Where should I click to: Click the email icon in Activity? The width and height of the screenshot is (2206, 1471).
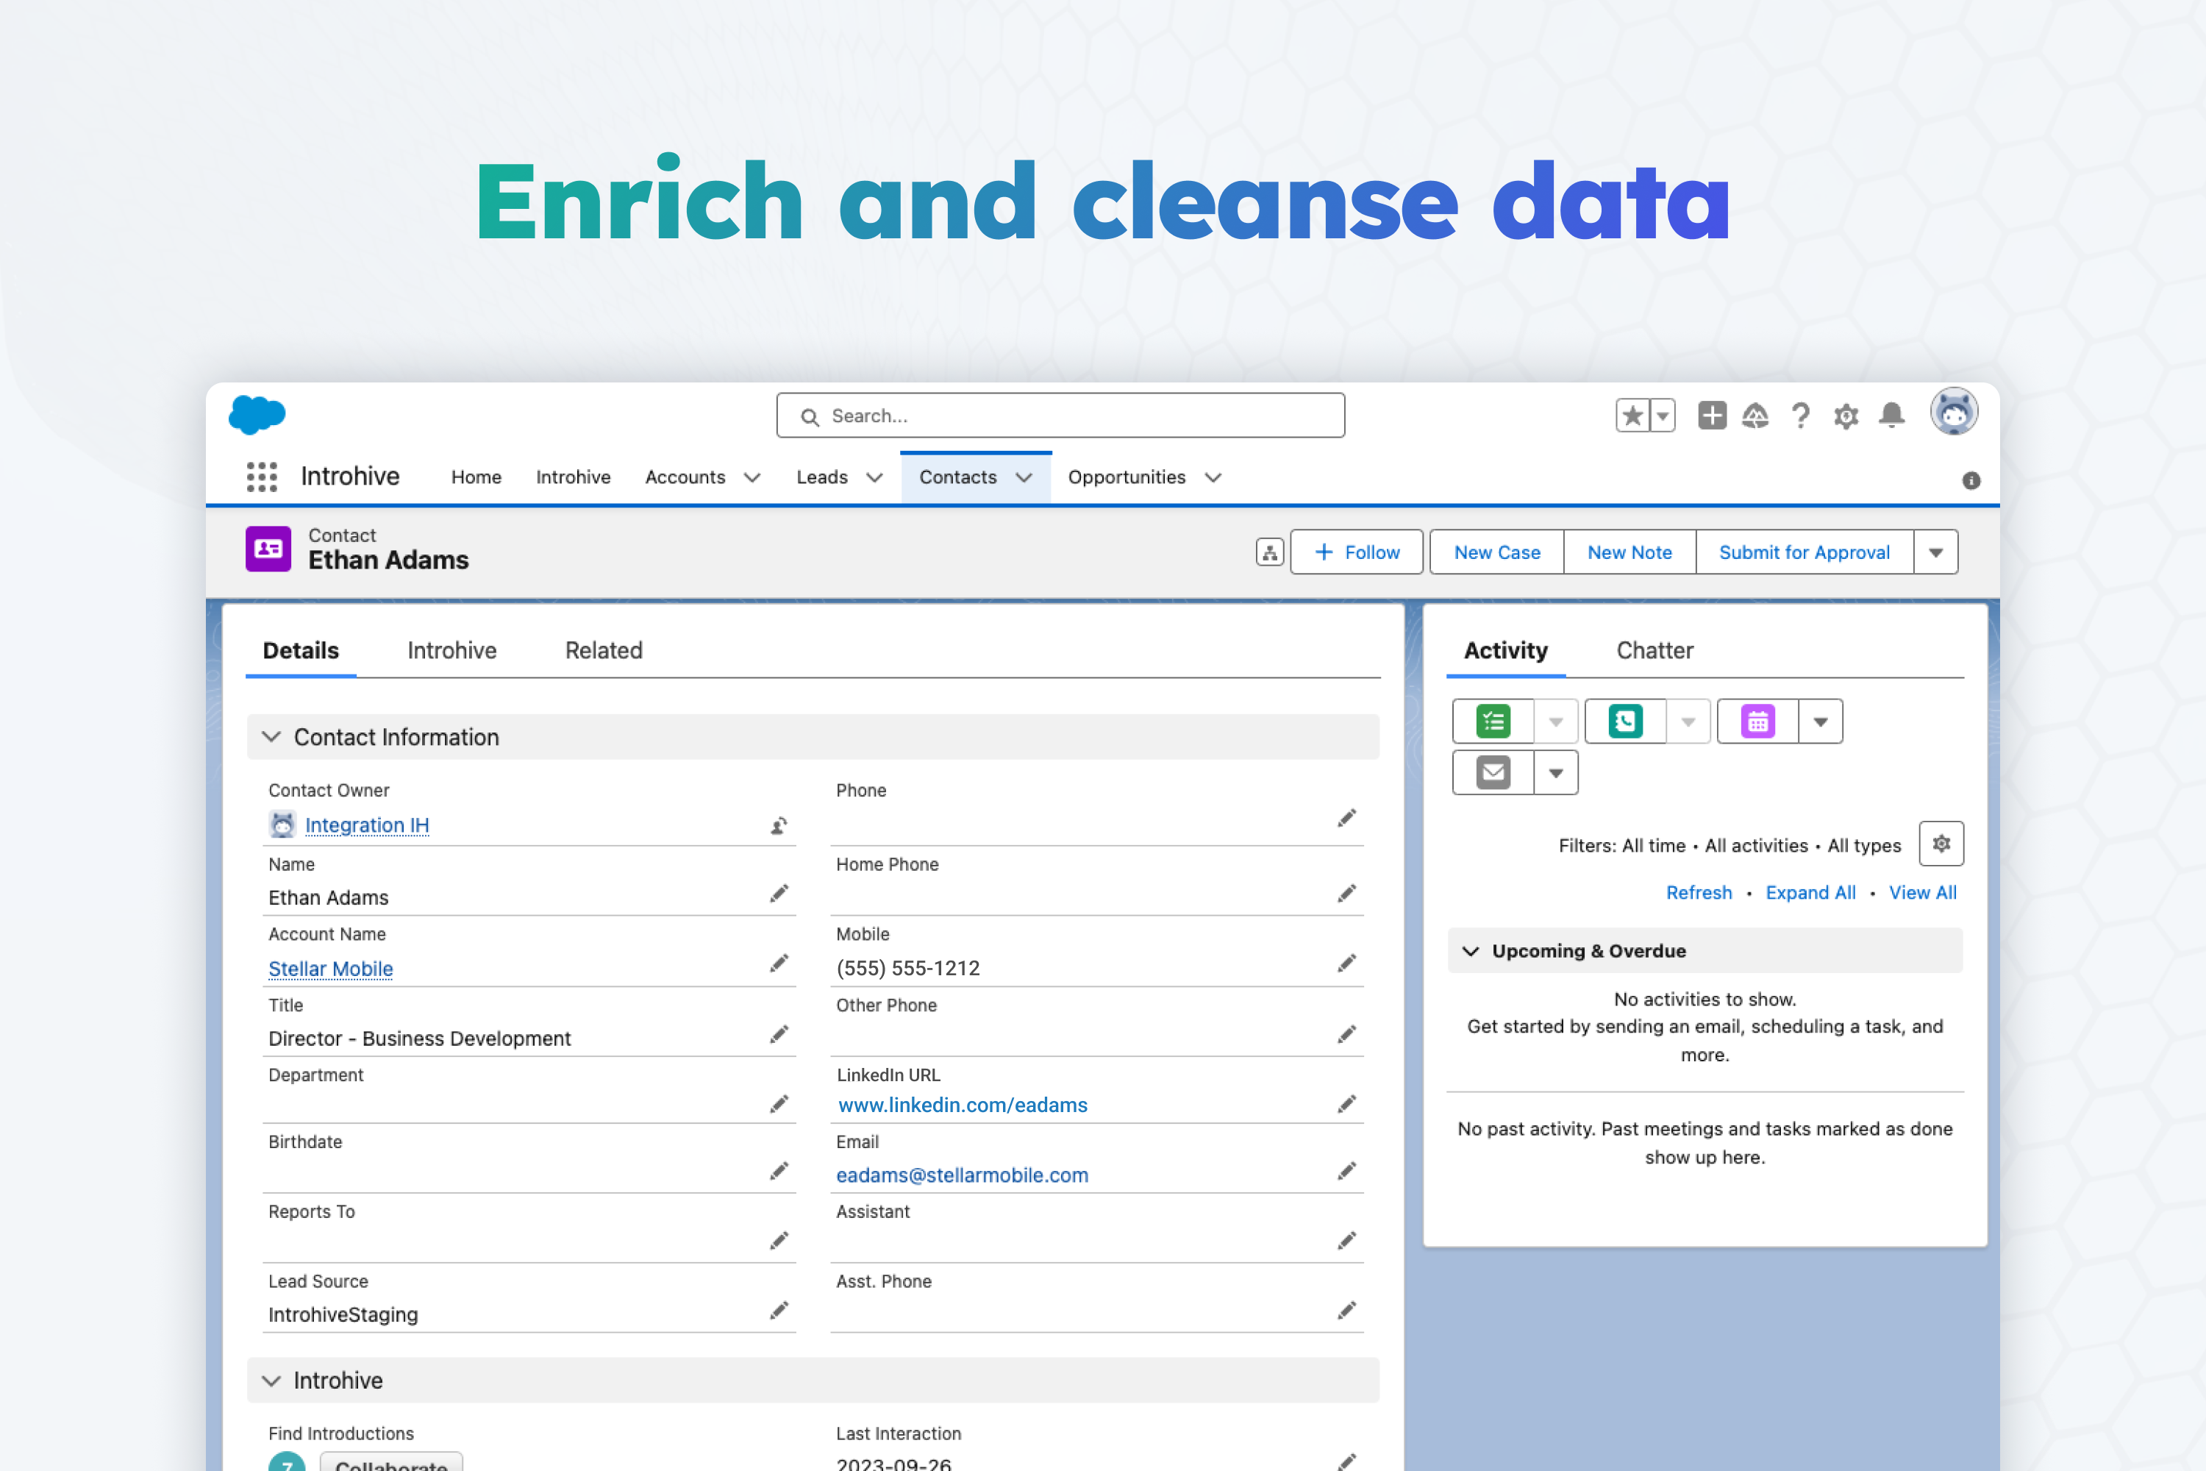[x=1493, y=773]
